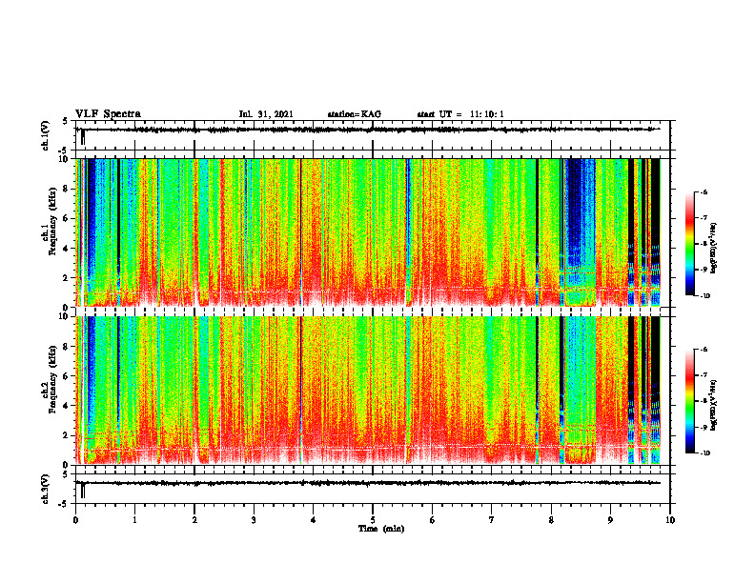Click time axis tick label "6"

[432, 520]
